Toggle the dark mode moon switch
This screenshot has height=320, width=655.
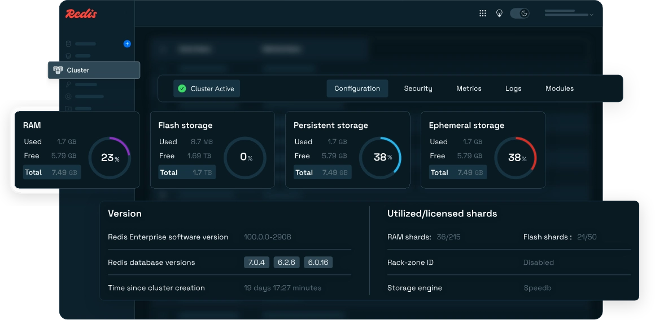tap(519, 14)
